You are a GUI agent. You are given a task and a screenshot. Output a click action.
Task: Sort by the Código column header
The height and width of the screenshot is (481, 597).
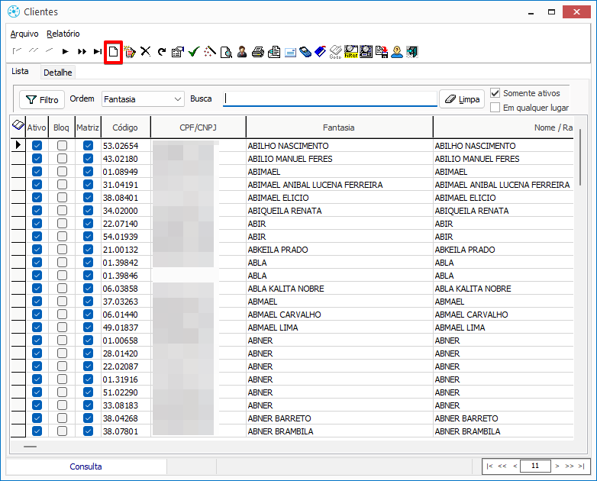tap(125, 128)
